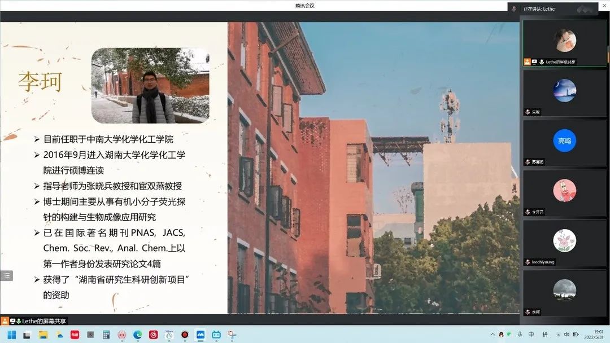This screenshot has width=610, height=343.
Task: Open the Bilibili app in taskbar
Action: tap(216, 335)
